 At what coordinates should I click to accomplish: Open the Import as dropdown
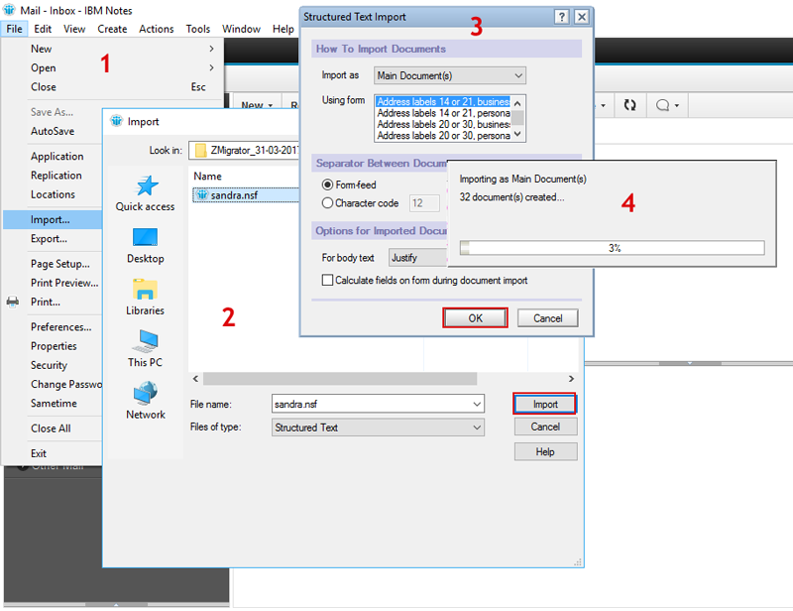(x=450, y=75)
